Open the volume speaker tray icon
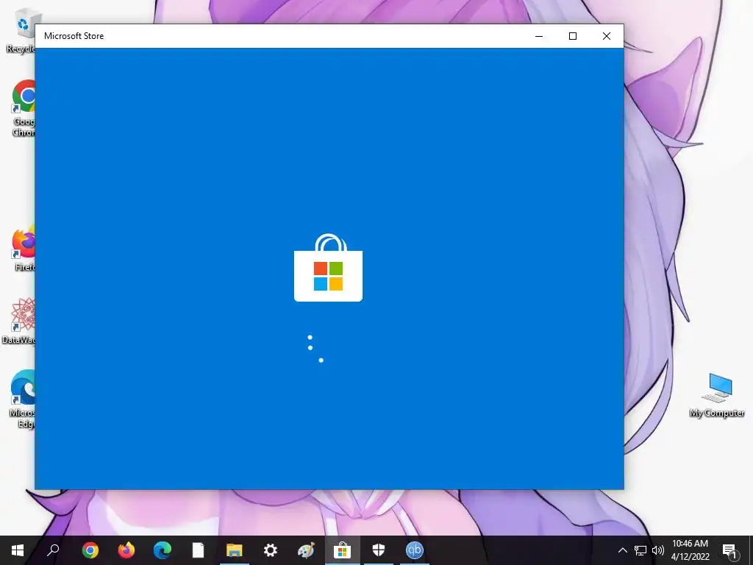 pyautogui.click(x=658, y=550)
